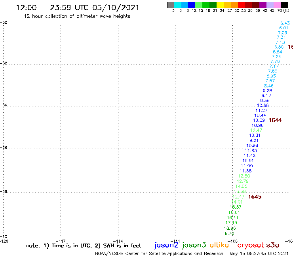Click the black swatch in the color legend
This screenshot has width=293, height=257.
click(284, 5)
